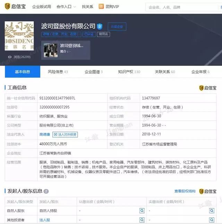Expand the 合作入口 dropdown
This screenshot has width=222, height=224.
click(66, 7)
